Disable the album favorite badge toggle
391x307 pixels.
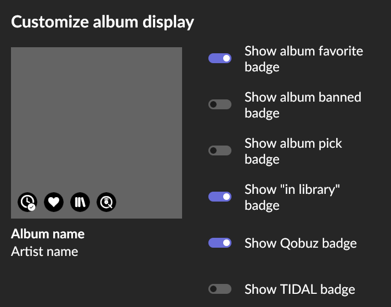220,58
